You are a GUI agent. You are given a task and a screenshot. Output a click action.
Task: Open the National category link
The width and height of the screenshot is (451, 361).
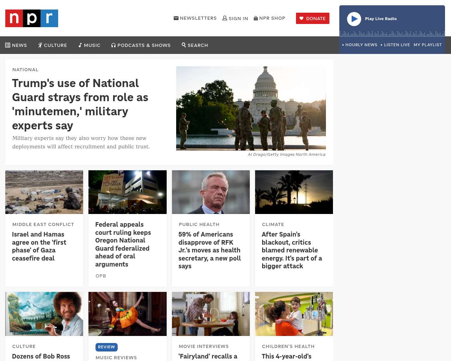[x=25, y=69]
